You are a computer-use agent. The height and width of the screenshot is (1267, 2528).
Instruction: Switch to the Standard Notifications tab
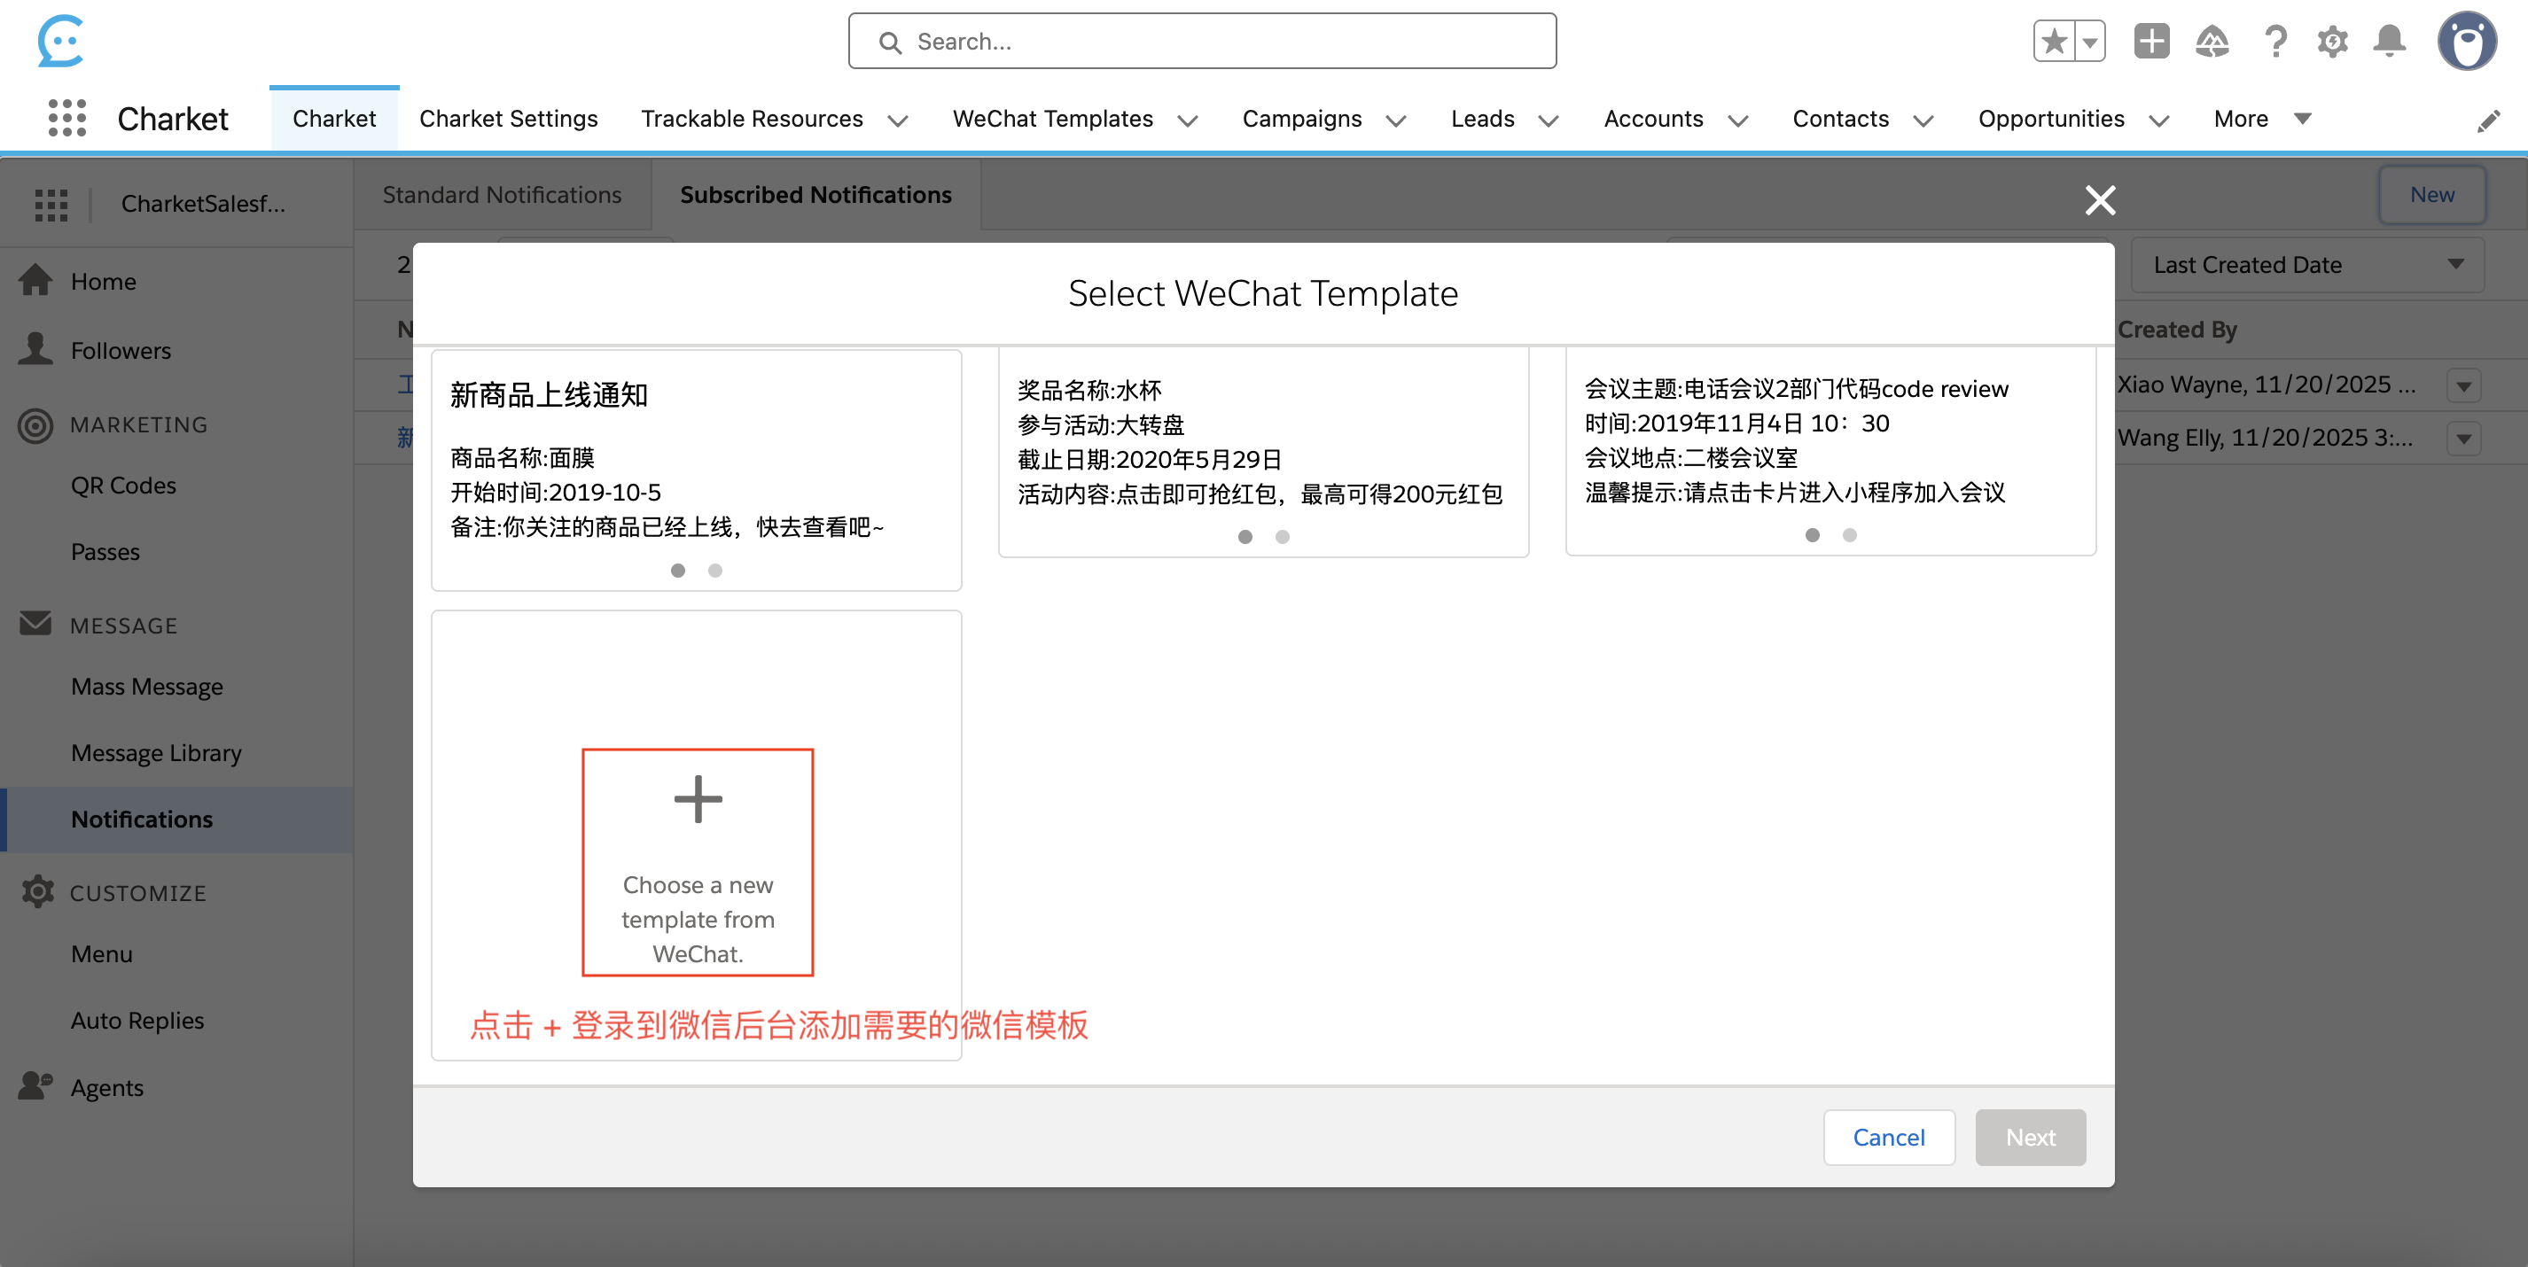[502, 194]
